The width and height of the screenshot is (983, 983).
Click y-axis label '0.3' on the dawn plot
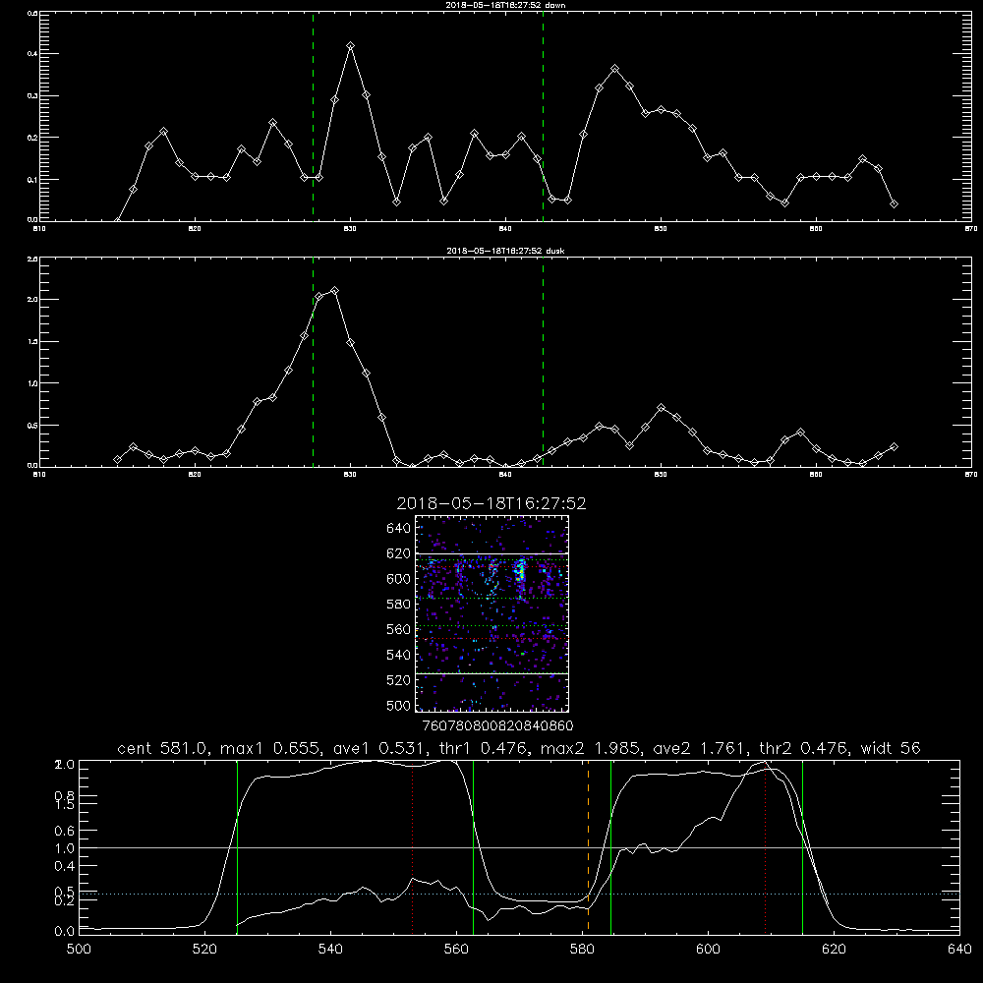pyautogui.click(x=32, y=96)
